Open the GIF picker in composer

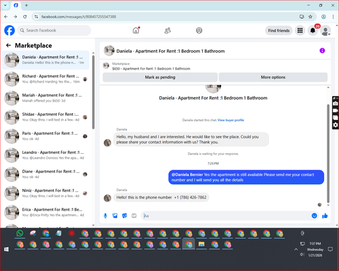click(x=134, y=216)
